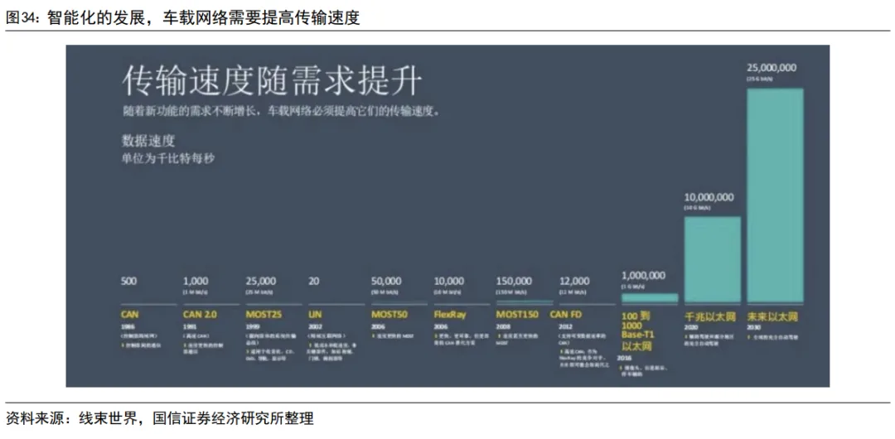Select the source line beginning 资料来源
This screenshot has height=439, width=895.
(x=160, y=419)
